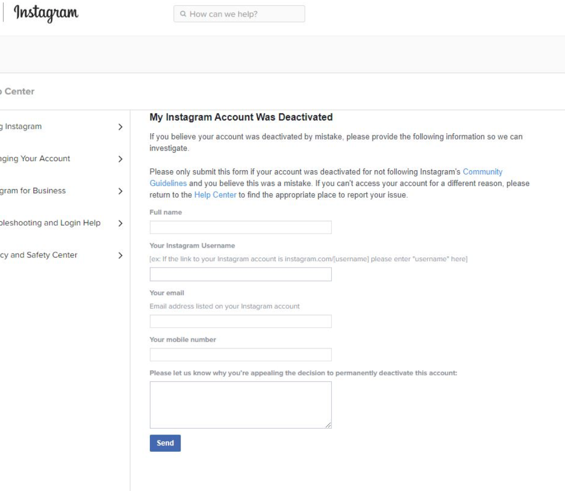Screen dimensions: 565x491
Task: Click the "Your mobile number" label
Action: [183, 340]
